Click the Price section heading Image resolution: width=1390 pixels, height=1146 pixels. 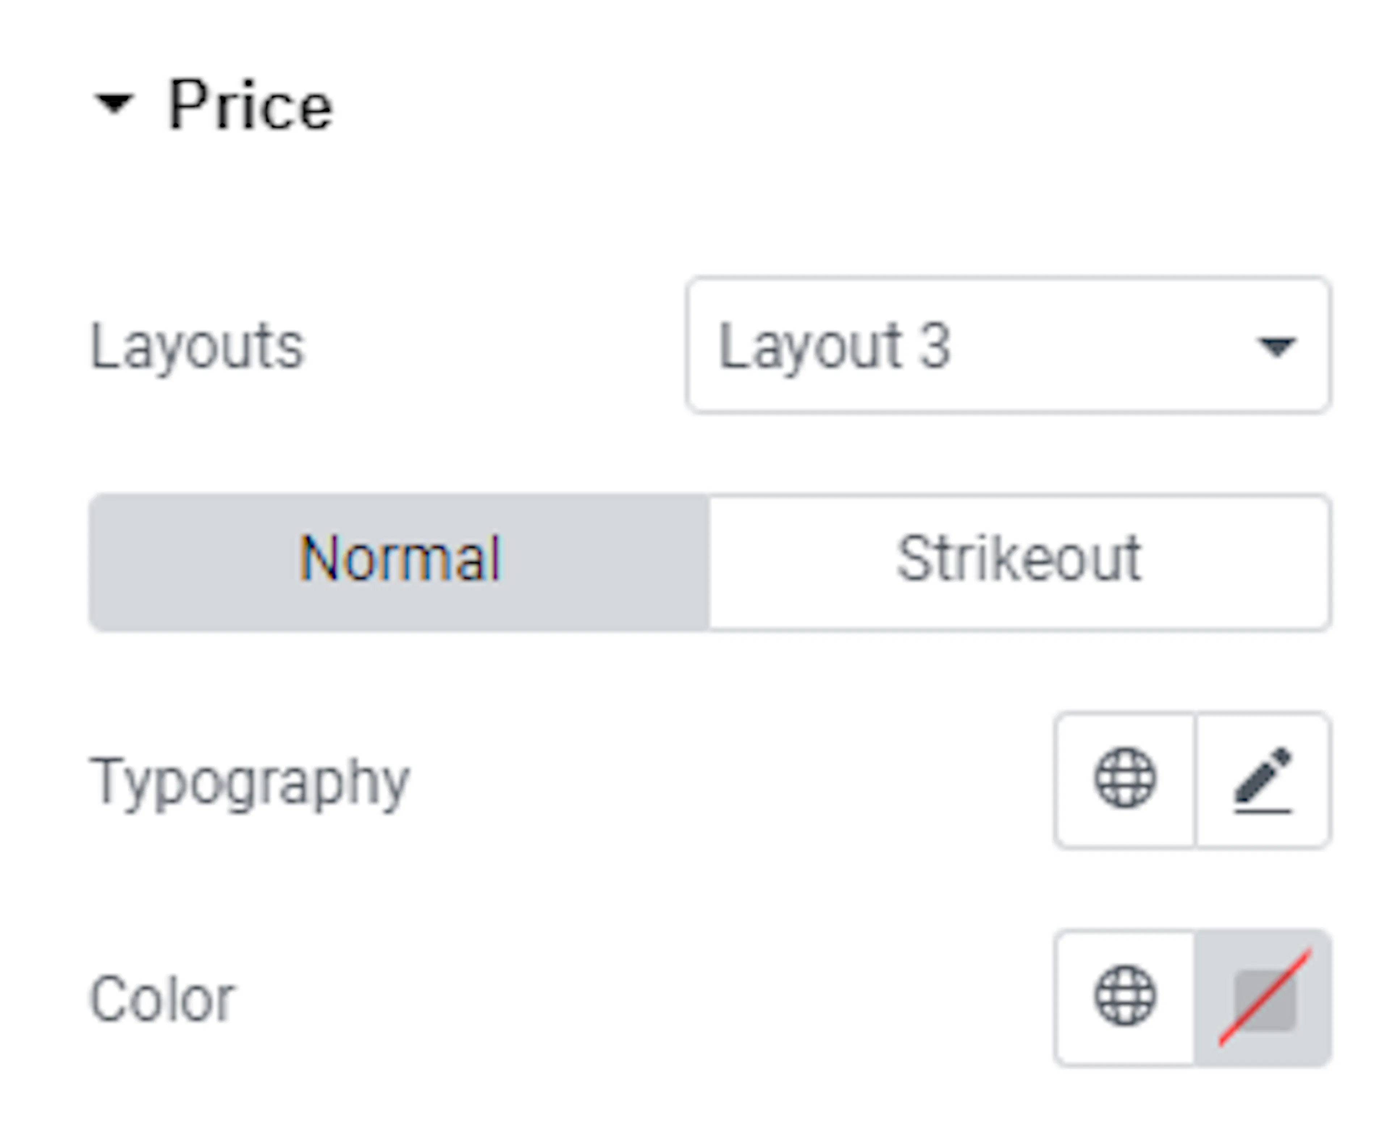(x=250, y=105)
